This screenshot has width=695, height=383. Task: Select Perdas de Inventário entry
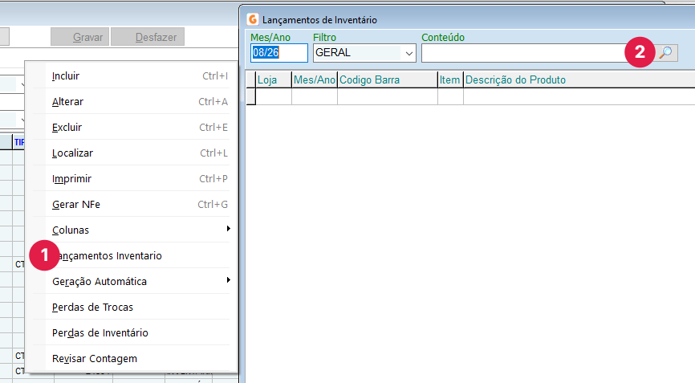point(132,333)
